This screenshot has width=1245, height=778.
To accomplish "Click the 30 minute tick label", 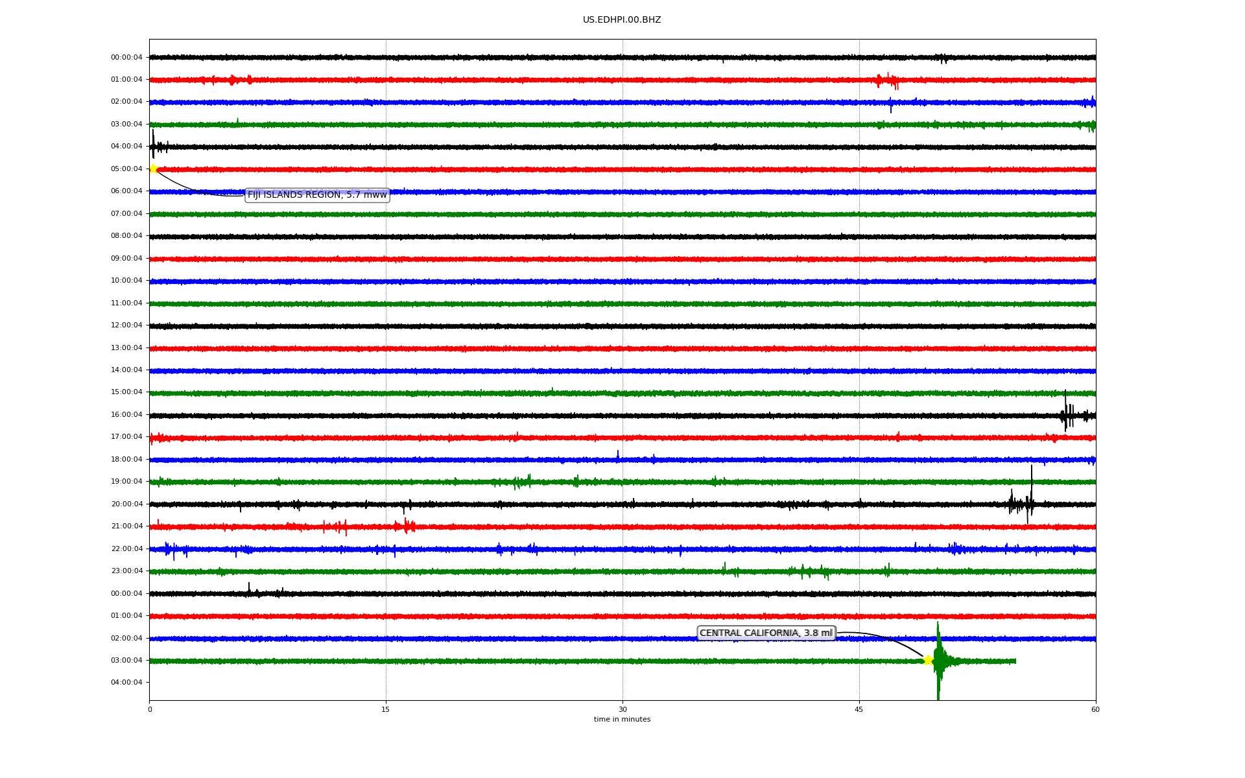I will click(x=622, y=709).
